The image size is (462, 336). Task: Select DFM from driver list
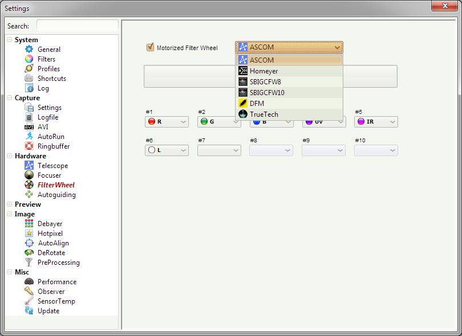(289, 104)
